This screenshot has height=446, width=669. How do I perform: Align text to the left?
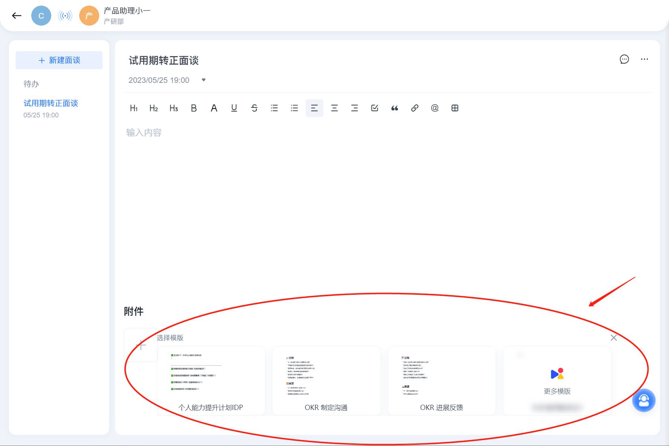tap(314, 108)
